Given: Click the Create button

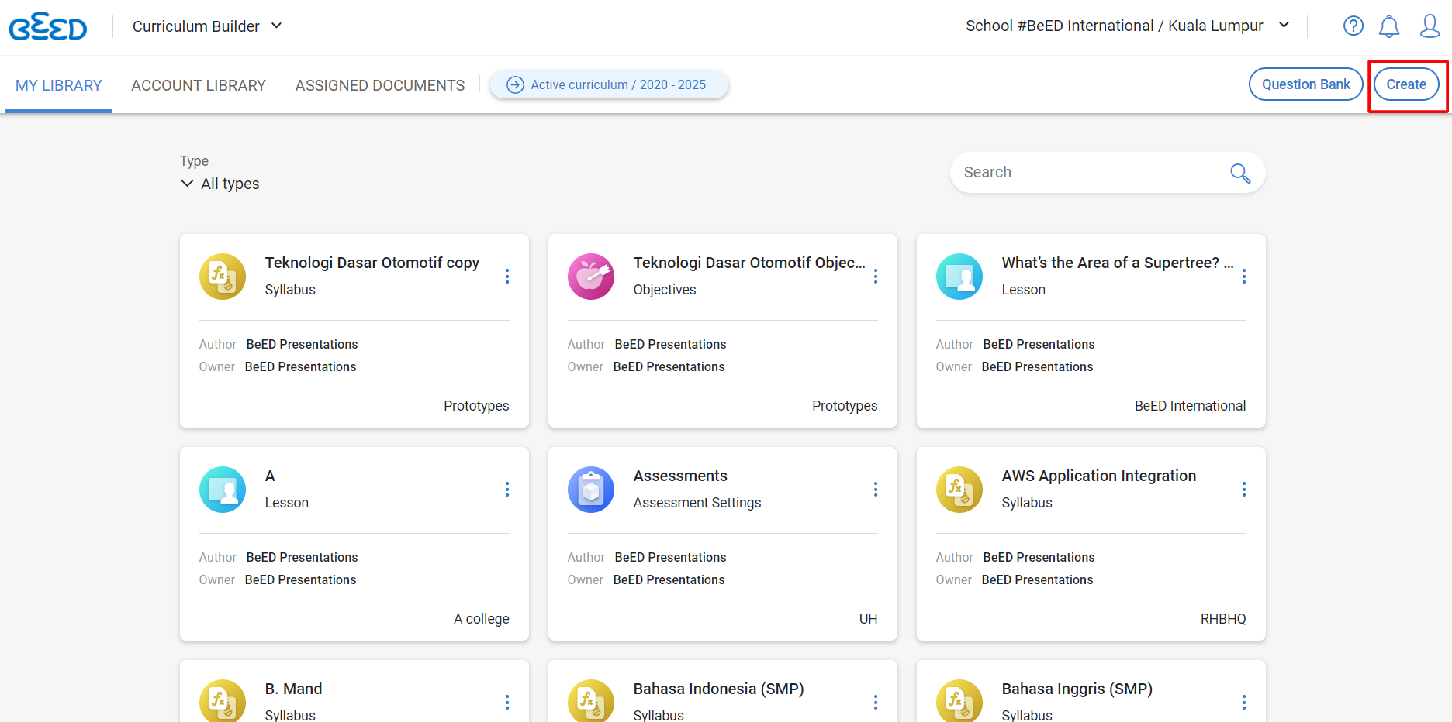Looking at the screenshot, I should pyautogui.click(x=1406, y=84).
